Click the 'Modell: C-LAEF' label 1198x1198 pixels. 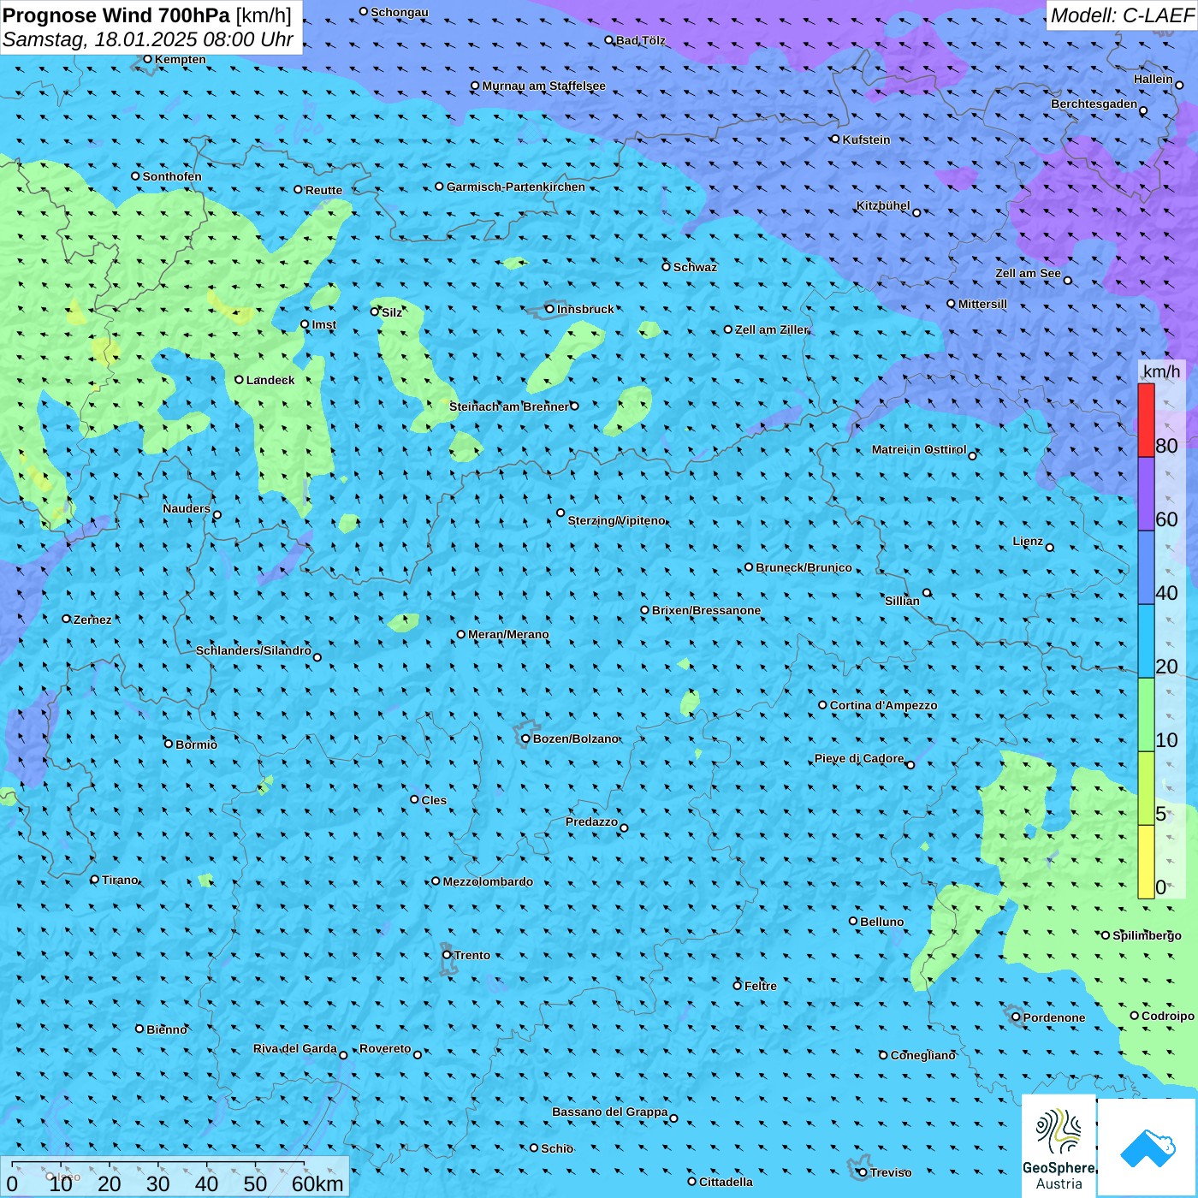[x=1121, y=15]
